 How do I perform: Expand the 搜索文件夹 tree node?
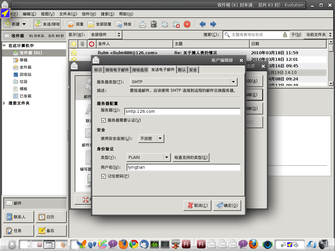(x=4, y=103)
